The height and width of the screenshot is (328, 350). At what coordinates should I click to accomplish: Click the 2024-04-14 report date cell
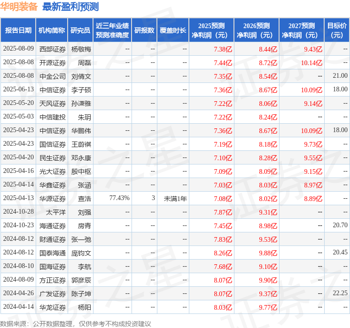click(18, 307)
